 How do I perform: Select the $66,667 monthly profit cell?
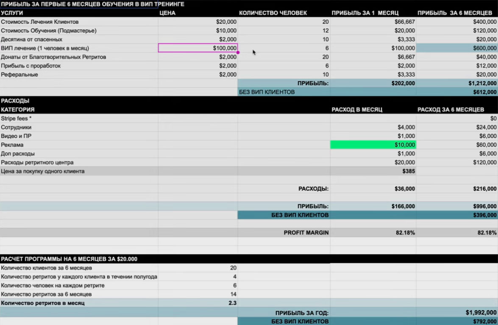click(x=373, y=22)
